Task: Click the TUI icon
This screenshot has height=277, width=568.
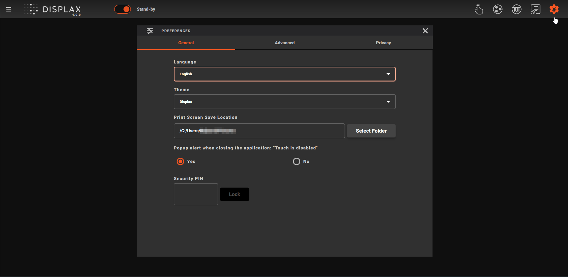Action: click(x=517, y=9)
